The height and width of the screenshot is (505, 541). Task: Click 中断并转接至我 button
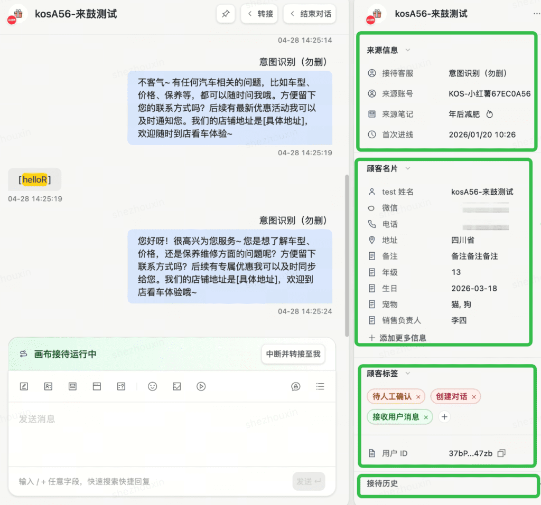293,354
